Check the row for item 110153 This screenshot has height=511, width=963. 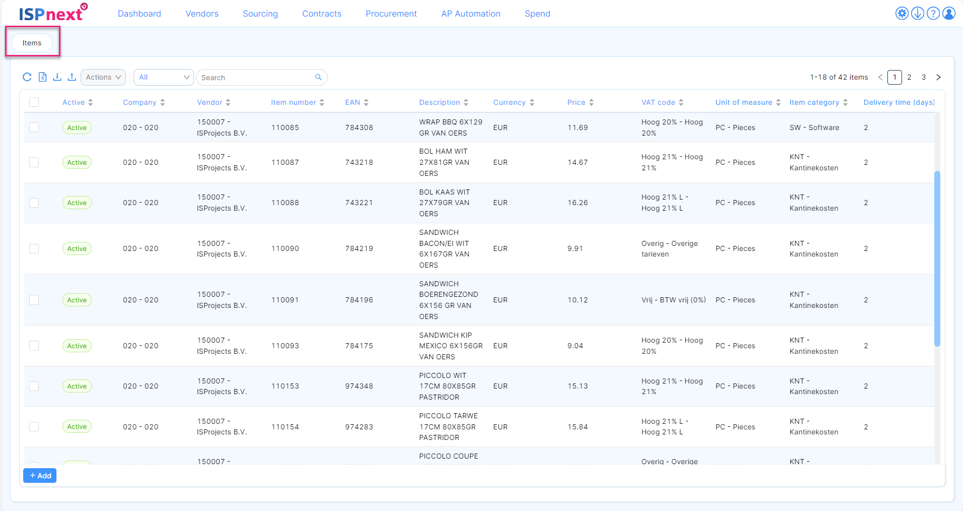tap(34, 386)
